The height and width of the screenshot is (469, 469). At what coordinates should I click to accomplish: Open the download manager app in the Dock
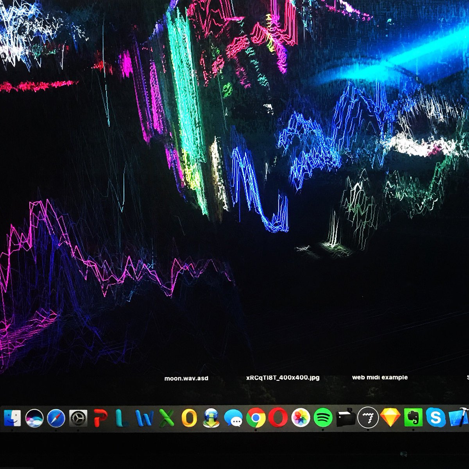pyautogui.click(x=210, y=421)
